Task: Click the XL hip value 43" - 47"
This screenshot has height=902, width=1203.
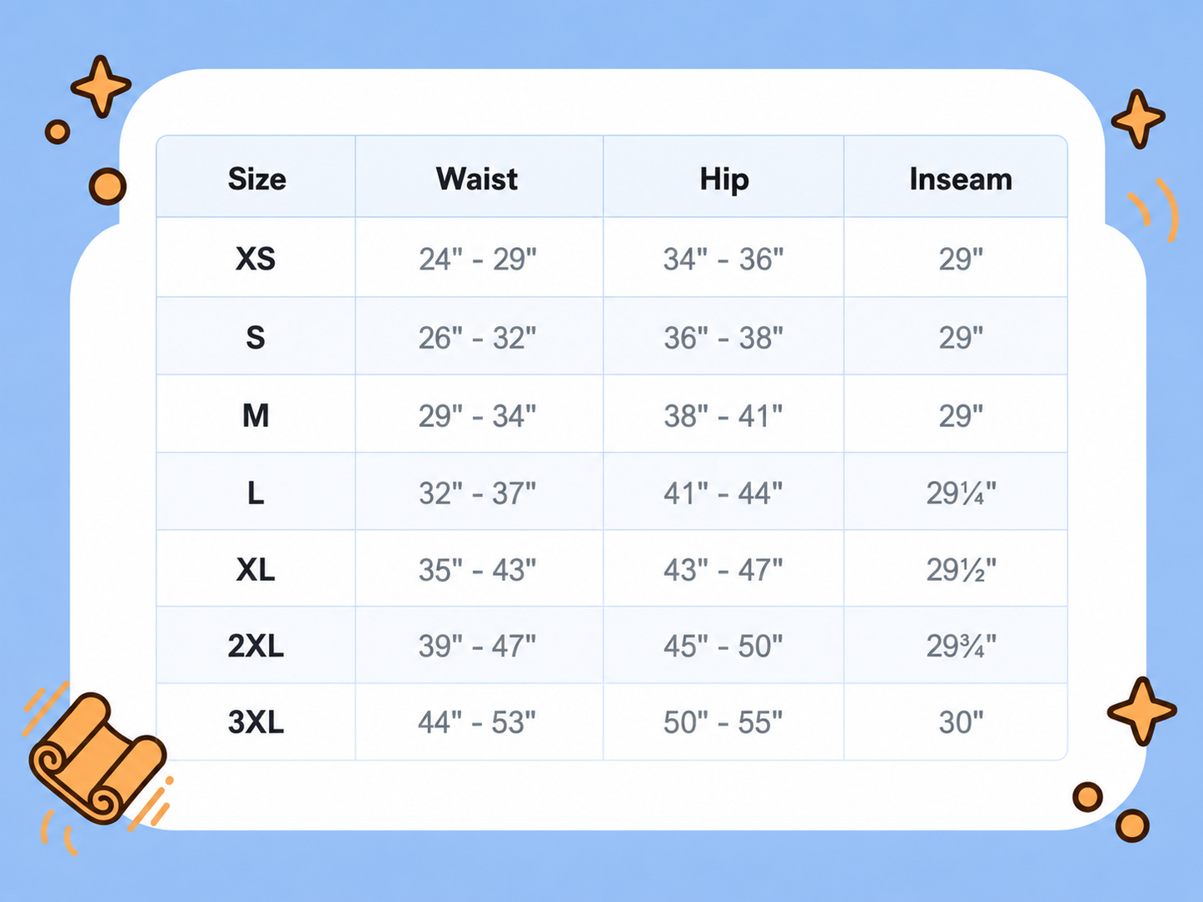Action: pyautogui.click(x=723, y=570)
